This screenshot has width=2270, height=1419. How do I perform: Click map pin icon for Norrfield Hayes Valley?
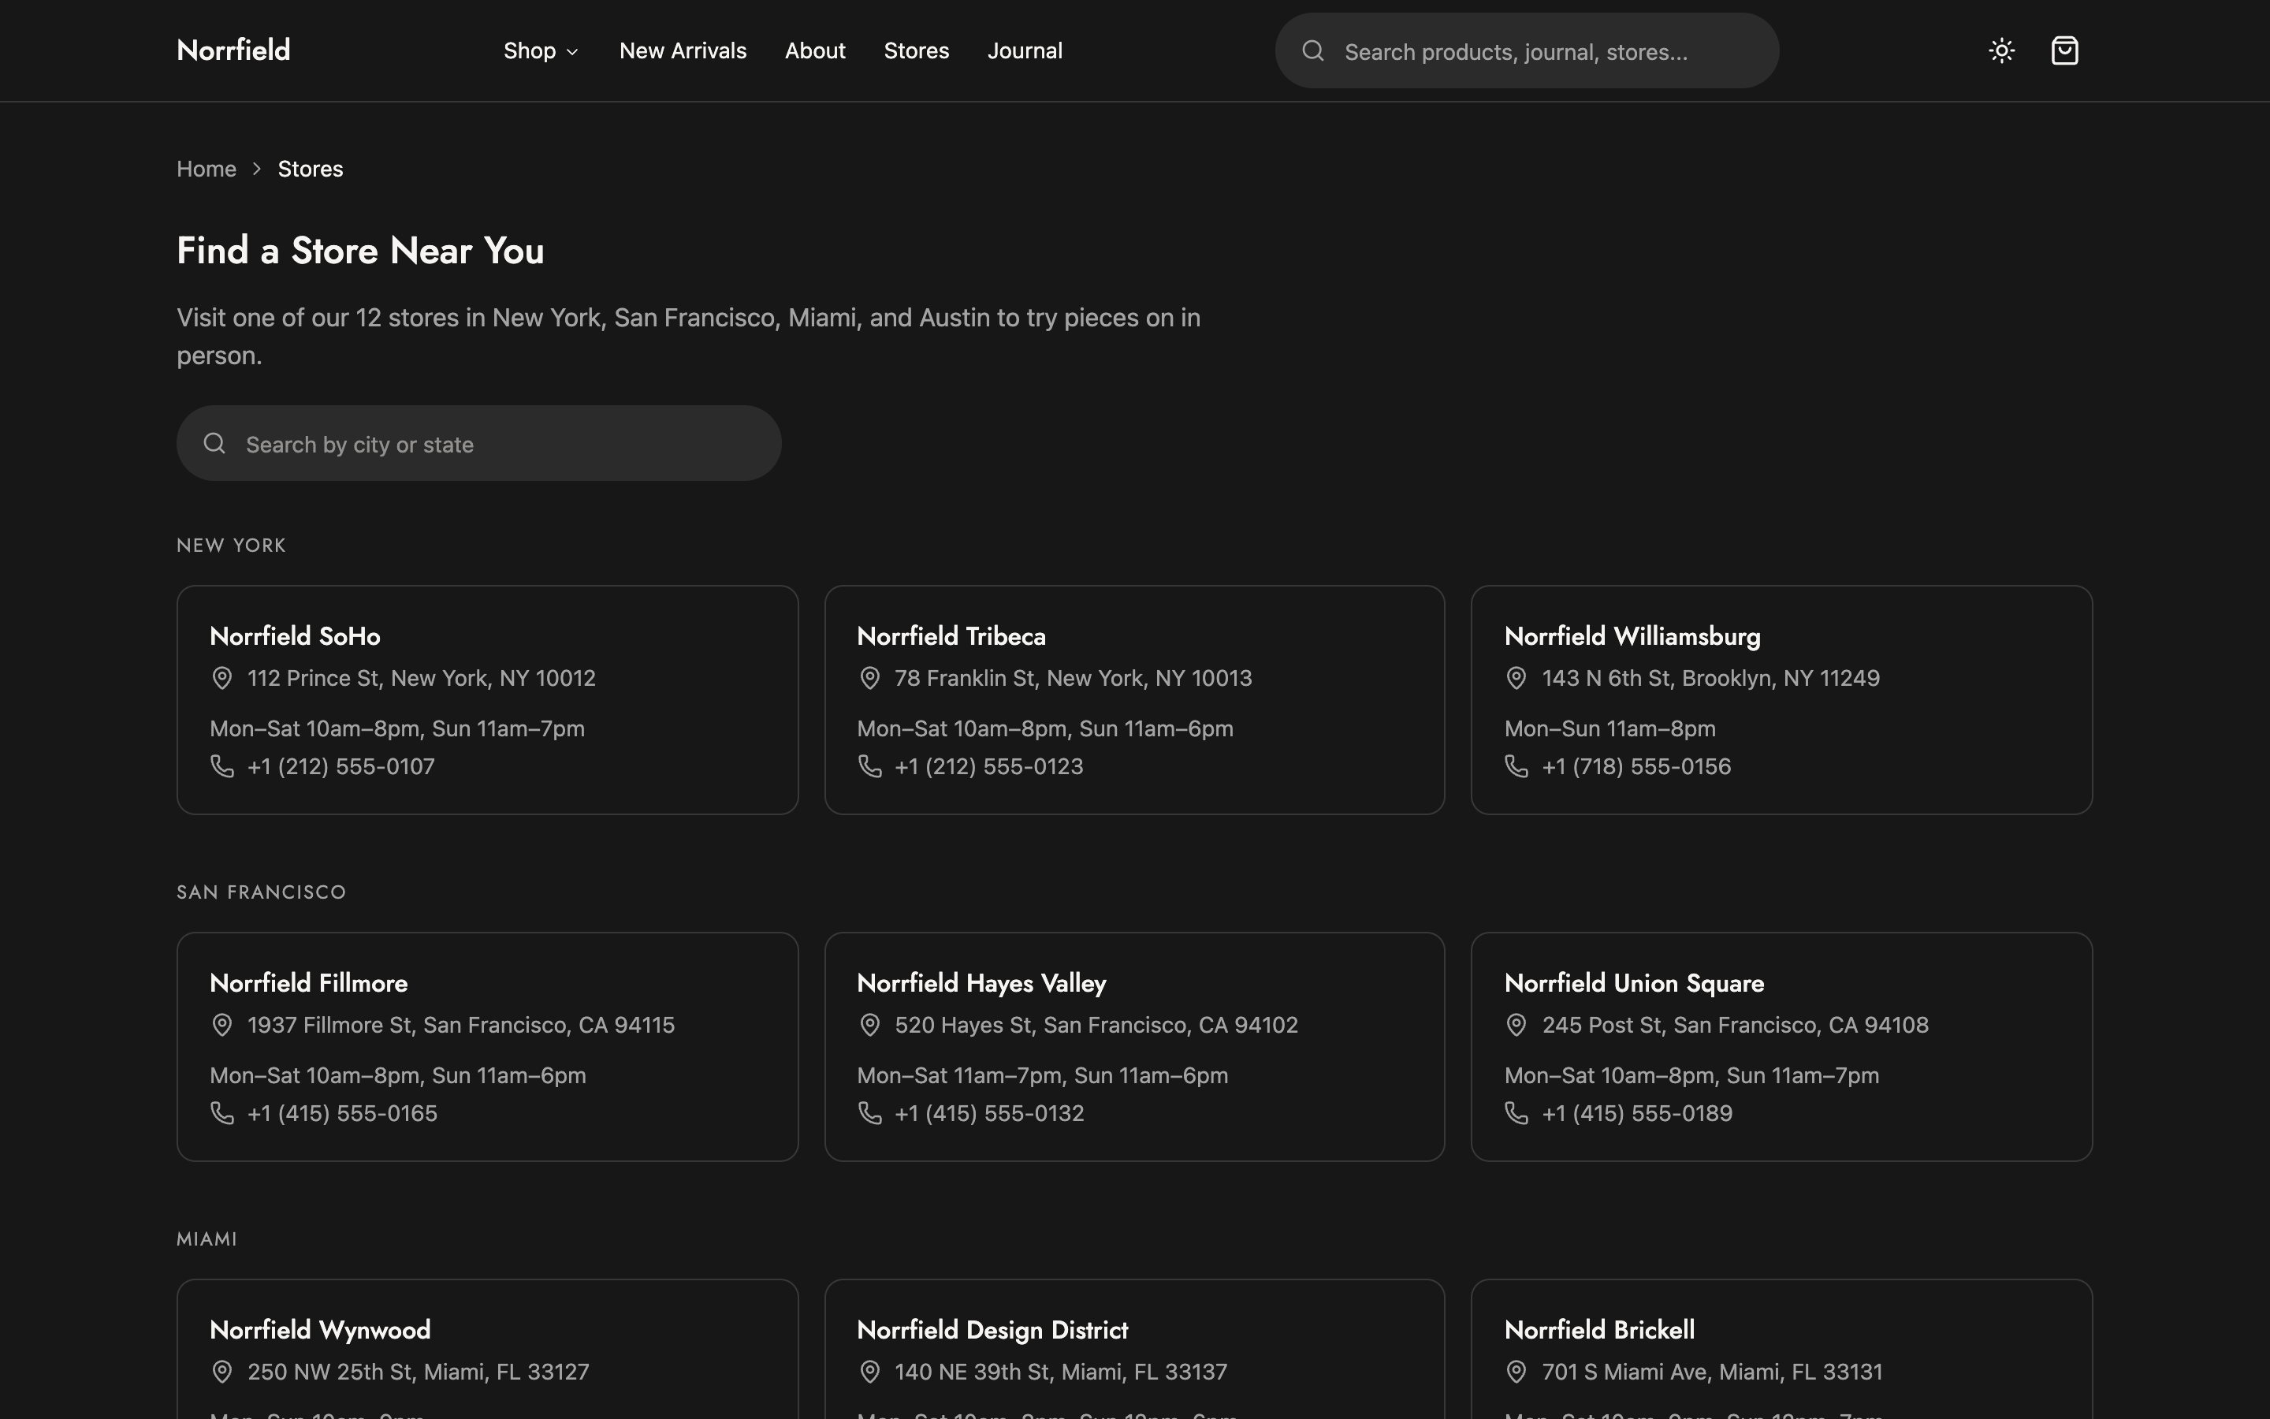(x=869, y=1025)
